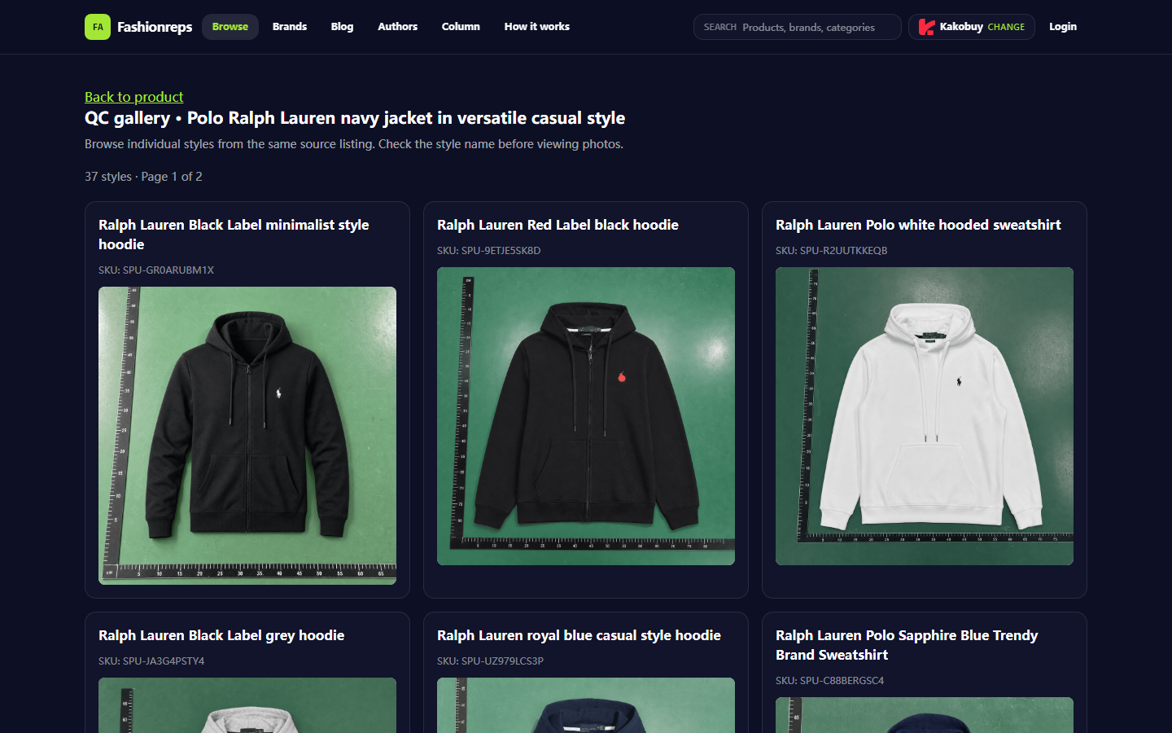Click the 37 styles page count text
The height and width of the screenshot is (733, 1172).
pyautogui.click(x=143, y=177)
